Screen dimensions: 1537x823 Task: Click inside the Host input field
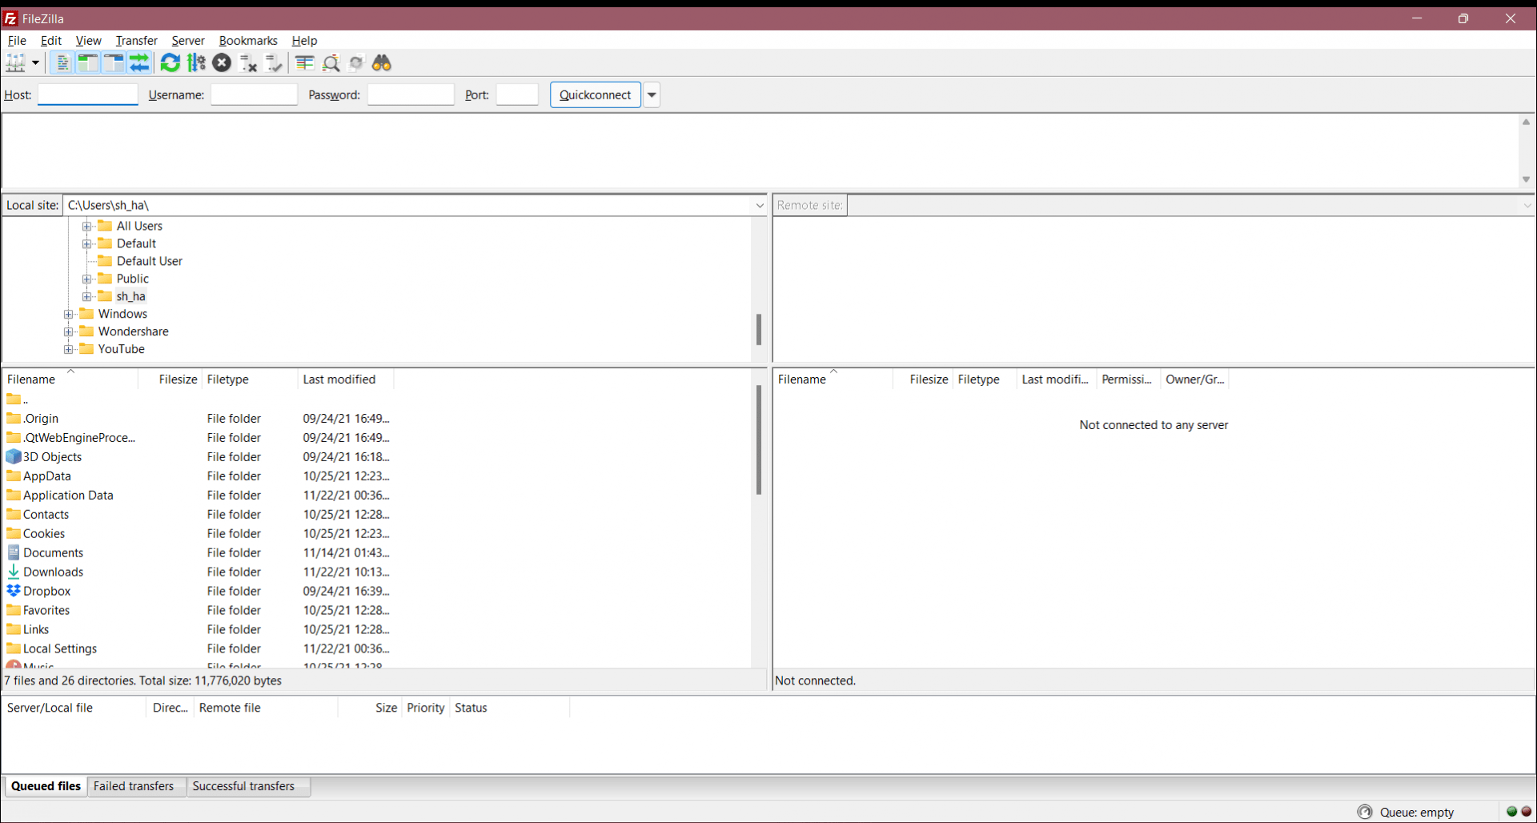click(x=87, y=94)
